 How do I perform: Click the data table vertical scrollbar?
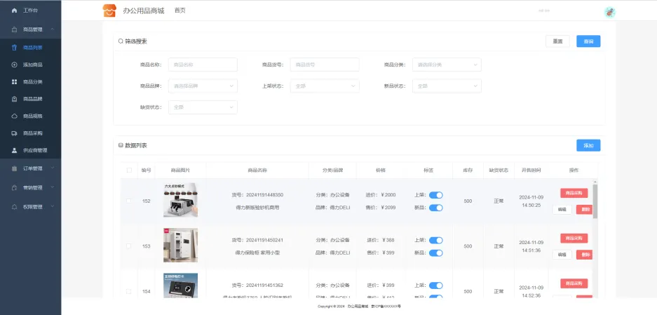click(595, 200)
